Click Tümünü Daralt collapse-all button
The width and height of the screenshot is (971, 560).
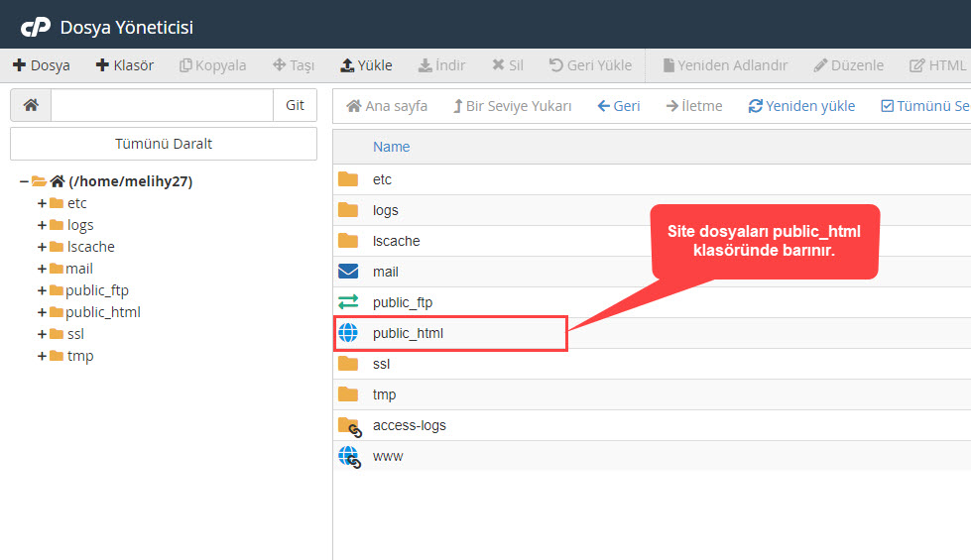tap(164, 144)
